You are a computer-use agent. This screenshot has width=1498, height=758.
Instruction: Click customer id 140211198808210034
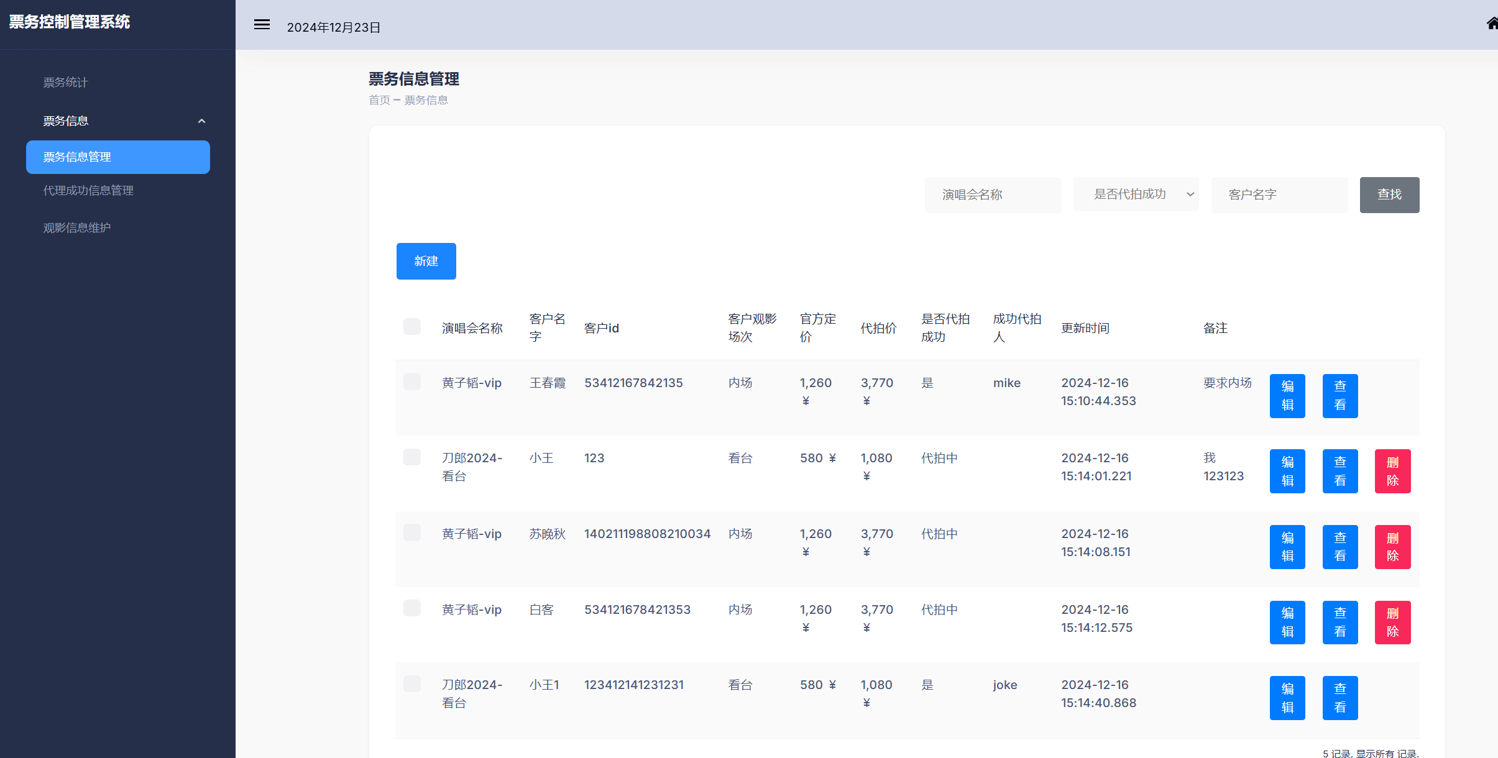point(648,534)
